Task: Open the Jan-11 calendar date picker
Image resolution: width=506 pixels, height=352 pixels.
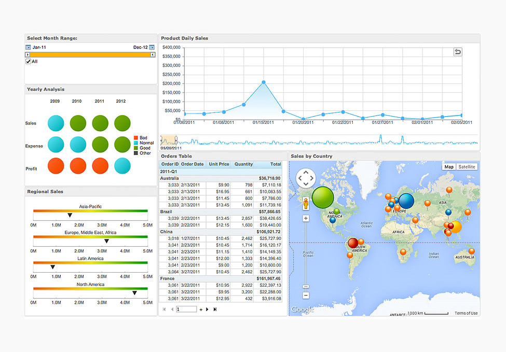Action: click(28, 47)
